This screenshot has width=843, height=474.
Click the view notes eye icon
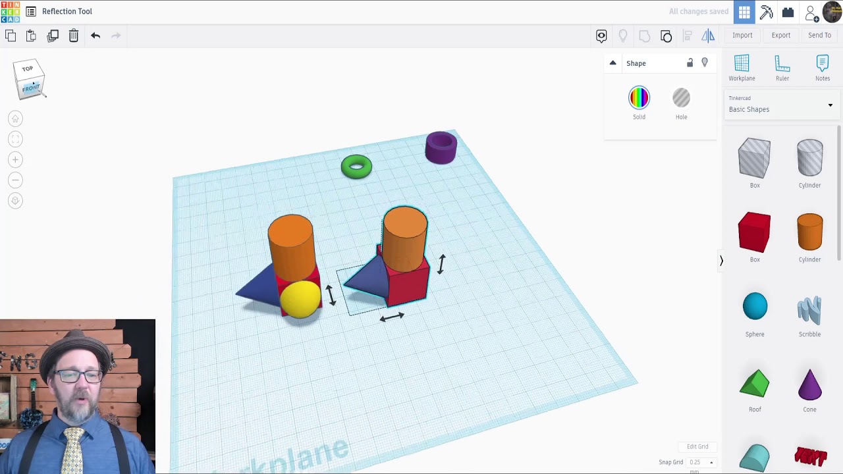coord(601,36)
